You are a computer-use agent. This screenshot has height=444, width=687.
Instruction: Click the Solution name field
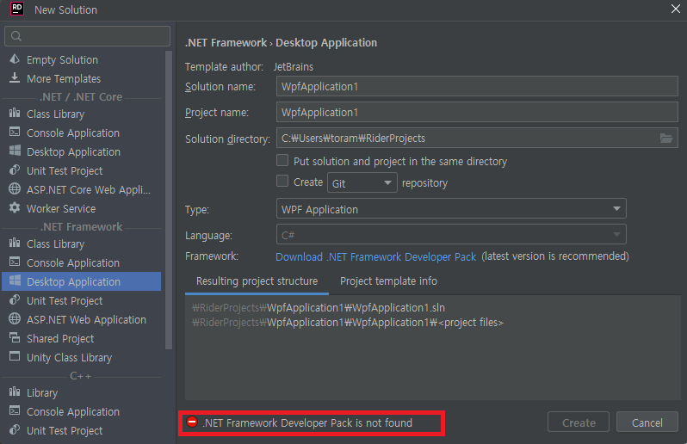click(477, 86)
